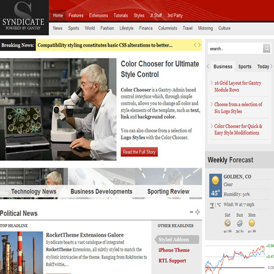Select the iPhone Theme headline

(174, 250)
